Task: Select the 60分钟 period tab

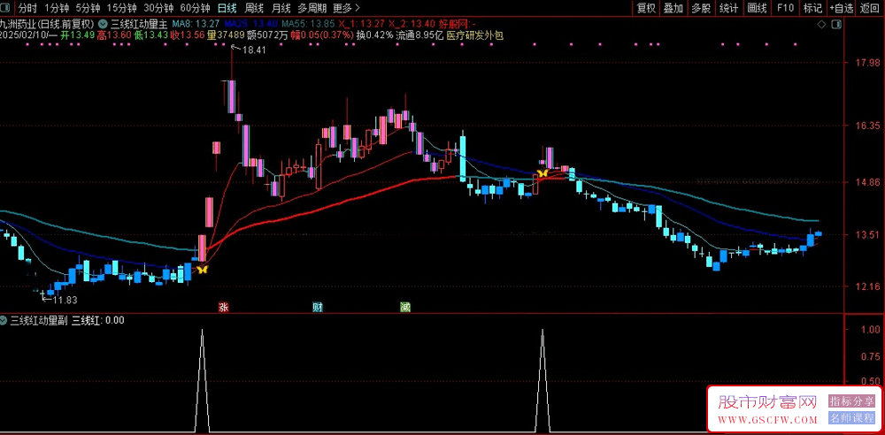Action: click(194, 8)
